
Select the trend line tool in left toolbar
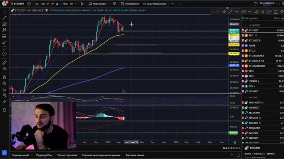4,18
